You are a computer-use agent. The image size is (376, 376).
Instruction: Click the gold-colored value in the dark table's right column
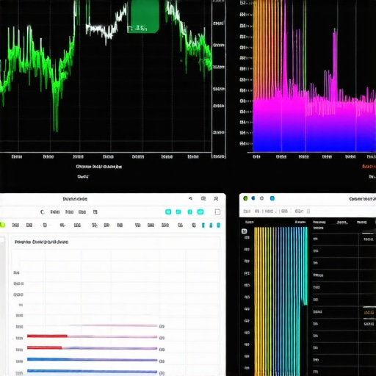tap(369, 312)
